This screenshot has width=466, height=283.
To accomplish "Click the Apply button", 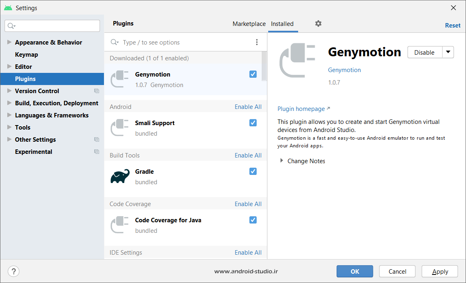I will click(x=440, y=271).
